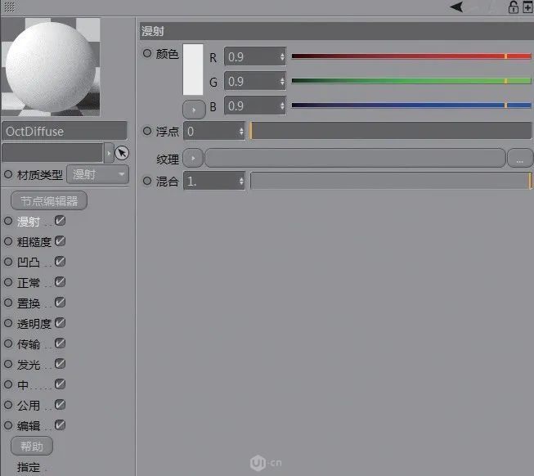Click the pick-object cursor icon

(122, 153)
